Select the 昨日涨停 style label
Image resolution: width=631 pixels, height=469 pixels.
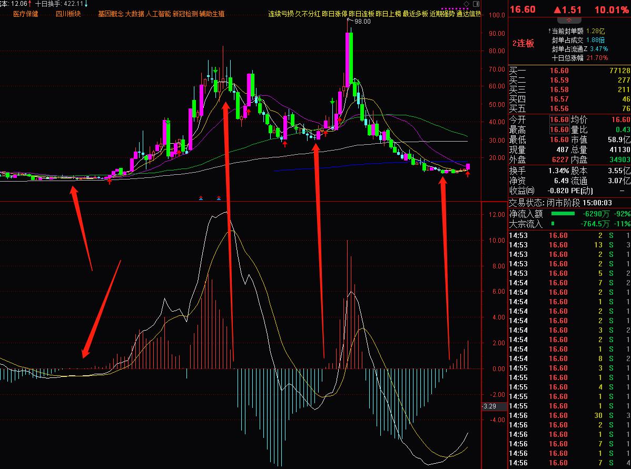pos(334,14)
